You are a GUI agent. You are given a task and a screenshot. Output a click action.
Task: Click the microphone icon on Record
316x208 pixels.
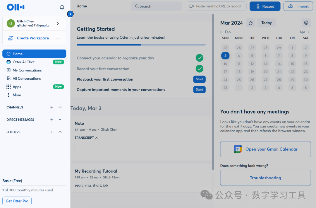[x=258, y=6]
